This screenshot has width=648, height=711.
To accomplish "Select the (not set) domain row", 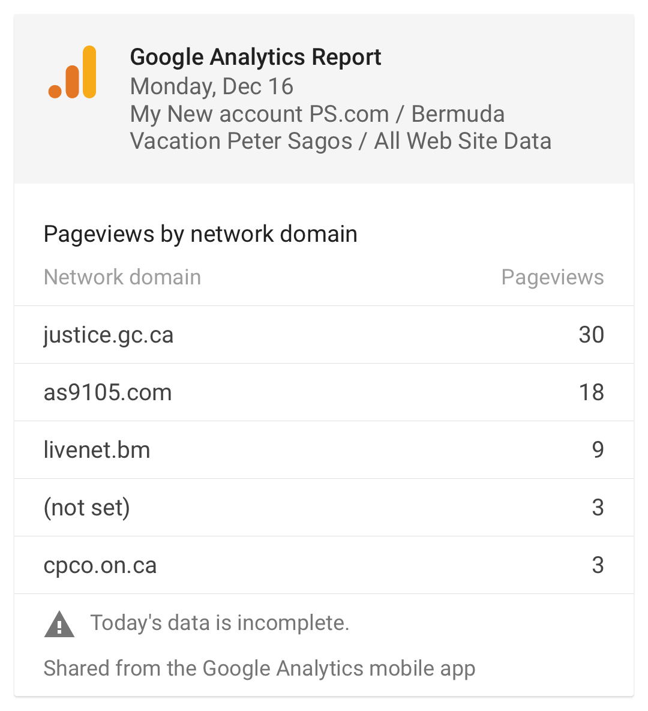I will click(324, 508).
